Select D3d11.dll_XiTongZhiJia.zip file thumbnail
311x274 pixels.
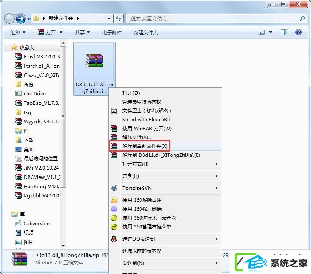tap(94, 68)
